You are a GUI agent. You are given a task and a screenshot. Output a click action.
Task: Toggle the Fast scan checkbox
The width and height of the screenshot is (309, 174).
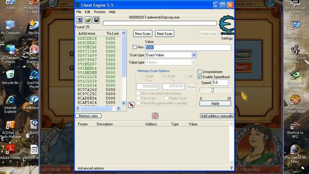pos(139,98)
